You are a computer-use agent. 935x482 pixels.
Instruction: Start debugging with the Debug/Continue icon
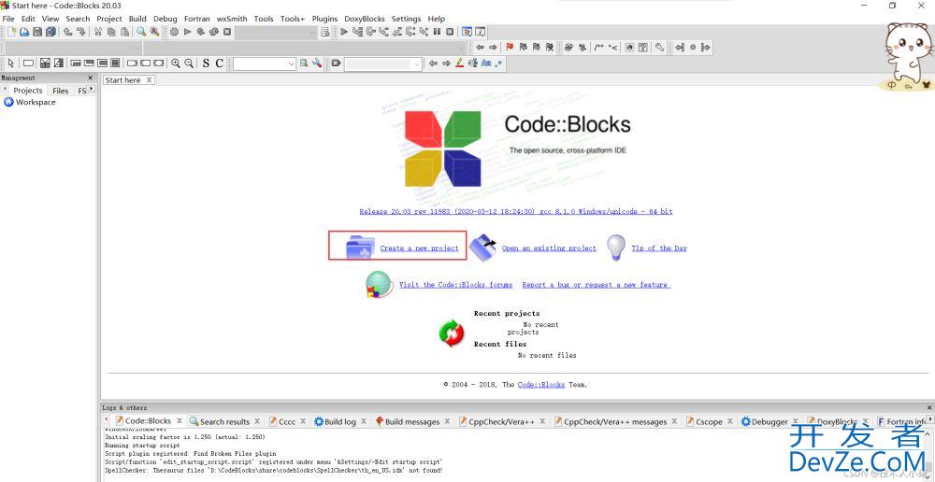click(344, 32)
